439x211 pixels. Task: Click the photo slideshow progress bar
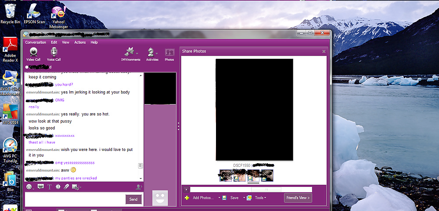[x=251, y=190]
